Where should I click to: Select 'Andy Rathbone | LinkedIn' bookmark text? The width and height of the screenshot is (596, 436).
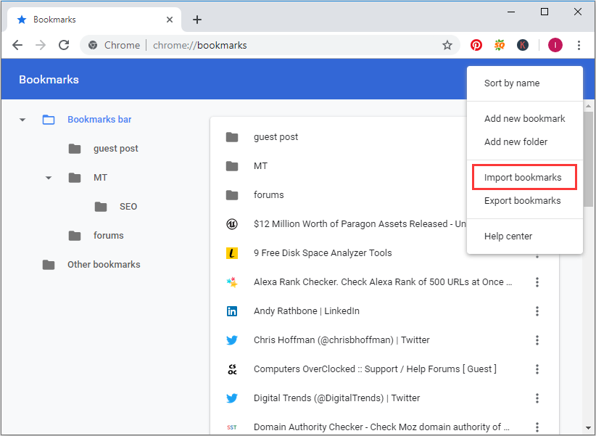pos(307,311)
